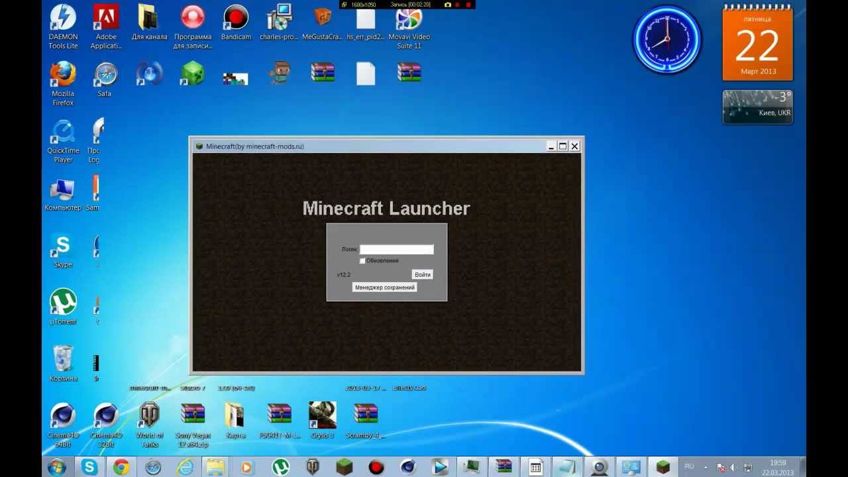Launch Cinema4D 64Bit desktop shortcut

pyautogui.click(x=63, y=425)
